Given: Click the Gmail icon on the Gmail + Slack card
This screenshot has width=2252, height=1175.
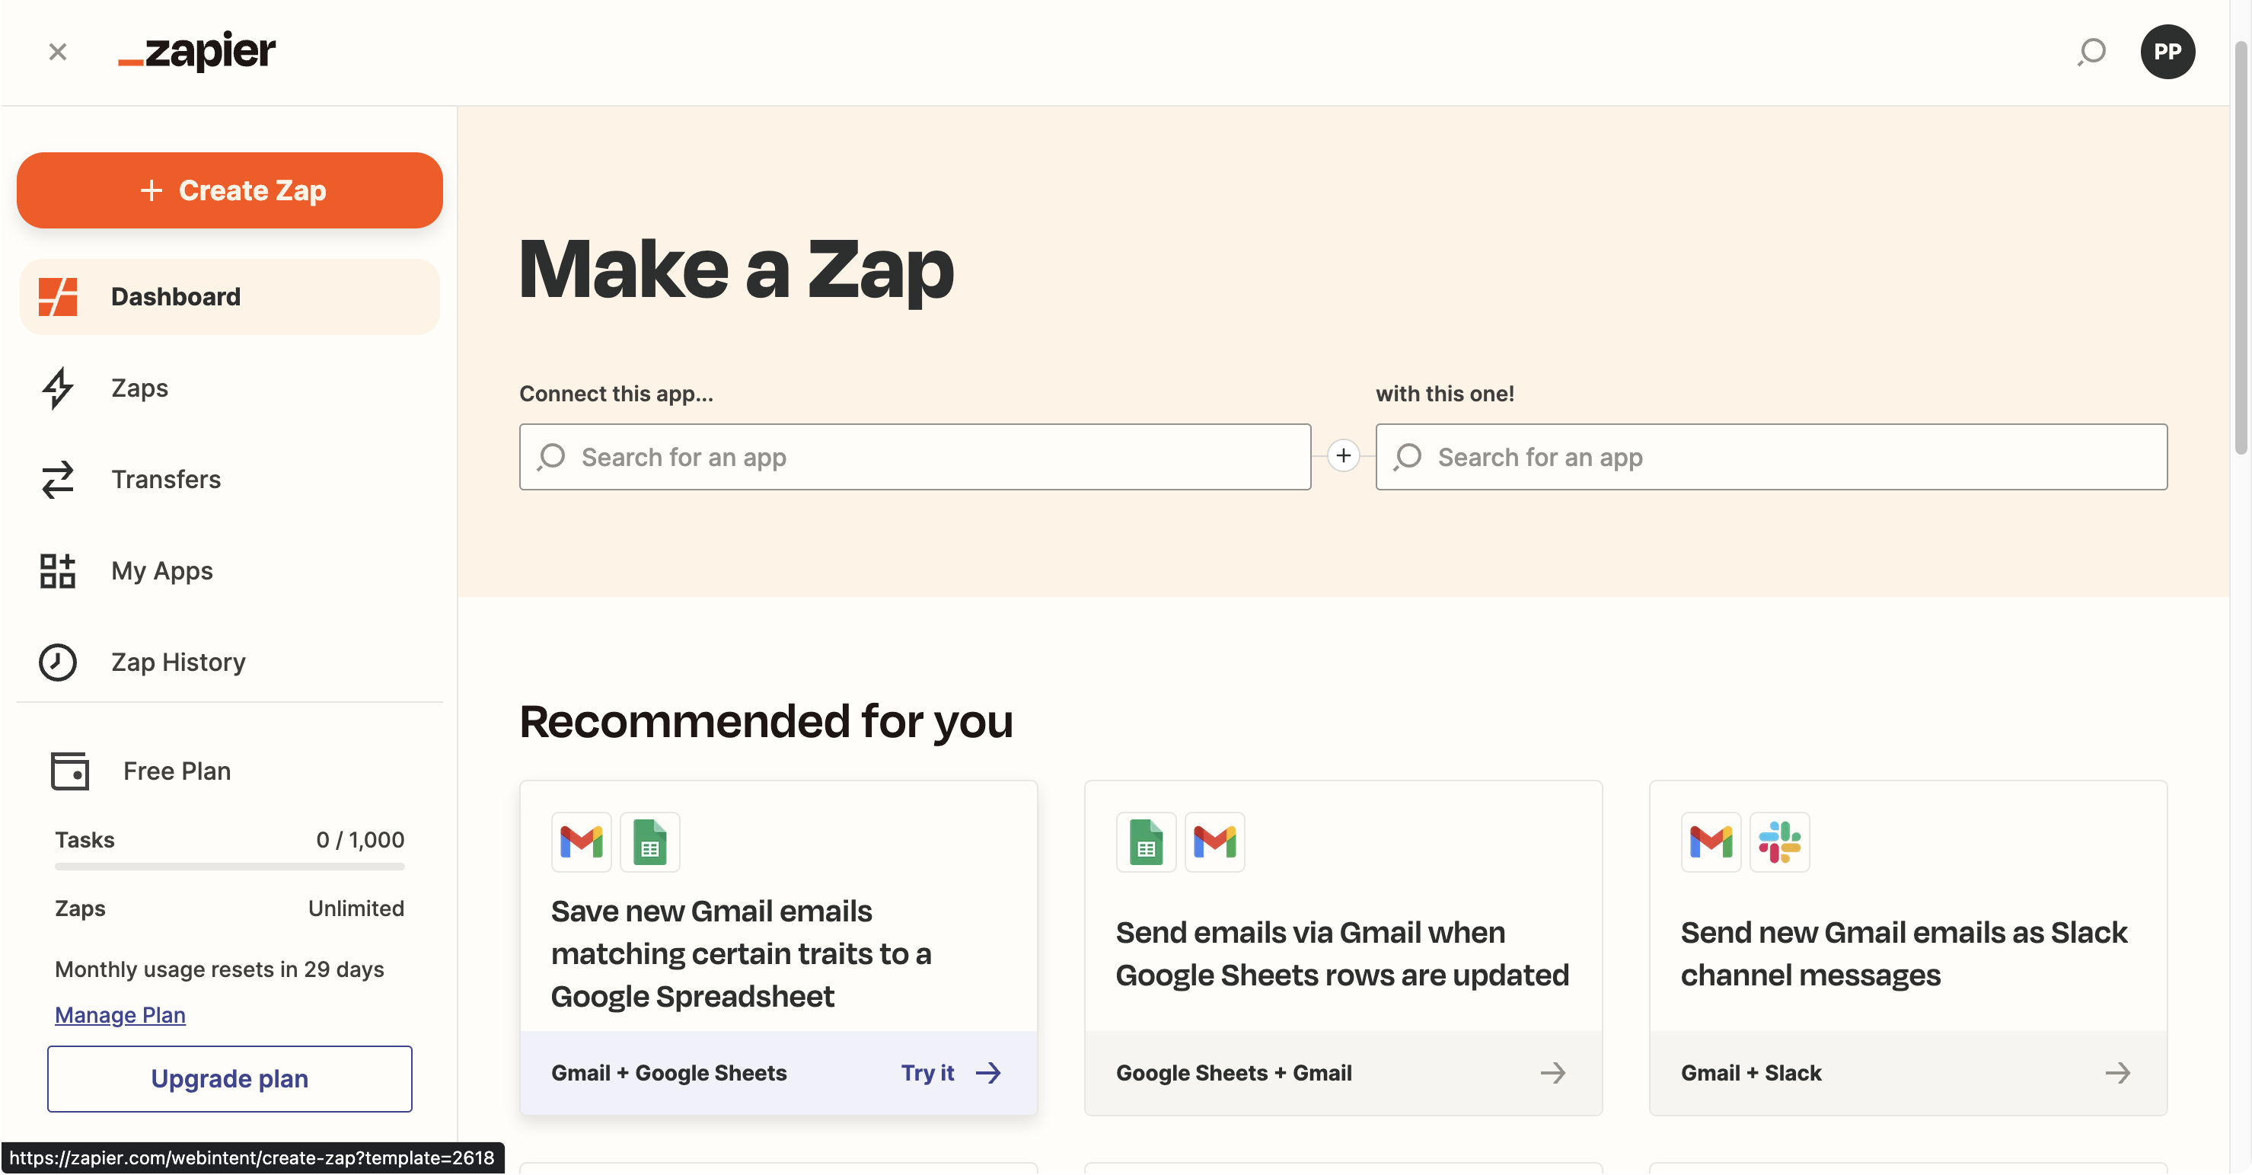Looking at the screenshot, I should pos(1711,843).
